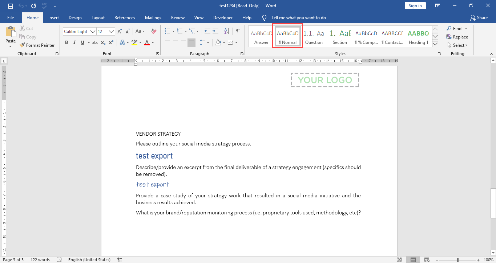Switch to the Review tab
Viewport: 496px width, 263px height.
178,17
